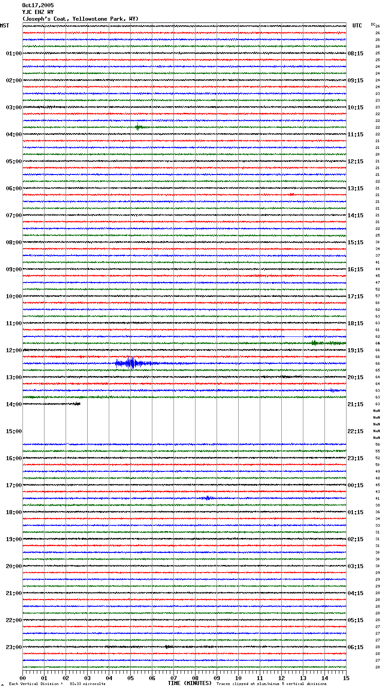Click the 18:15 UTC time label
This screenshot has height=690, width=382.
point(355,323)
